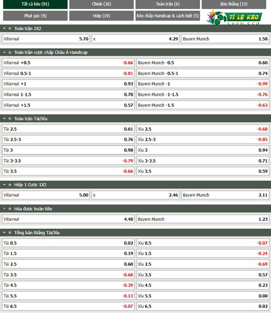Open the Bàn thắng (15) tab
The height and width of the screenshot is (313, 271).
234,4
